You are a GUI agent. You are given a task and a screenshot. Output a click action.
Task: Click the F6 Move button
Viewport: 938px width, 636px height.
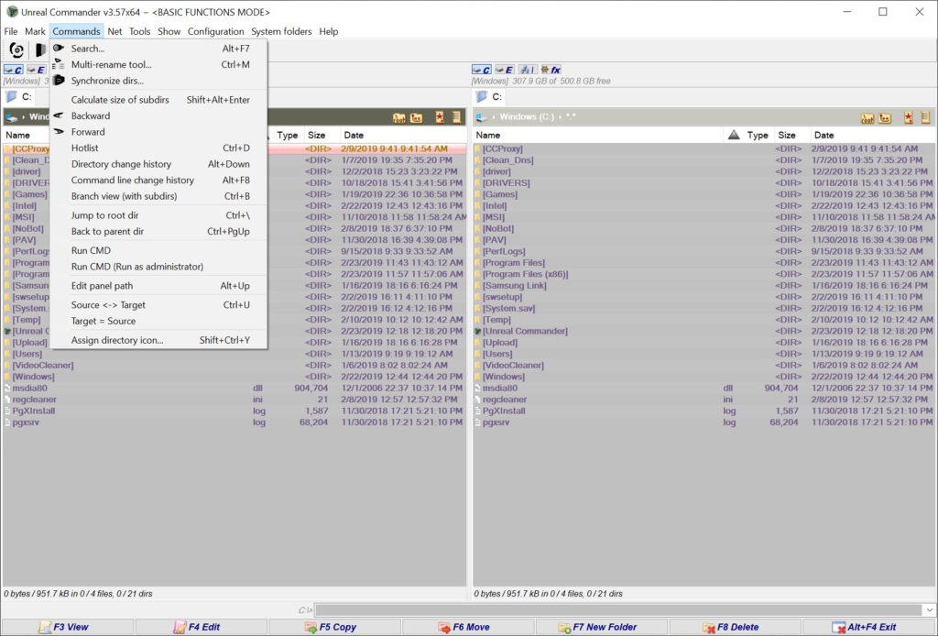[x=469, y=628]
